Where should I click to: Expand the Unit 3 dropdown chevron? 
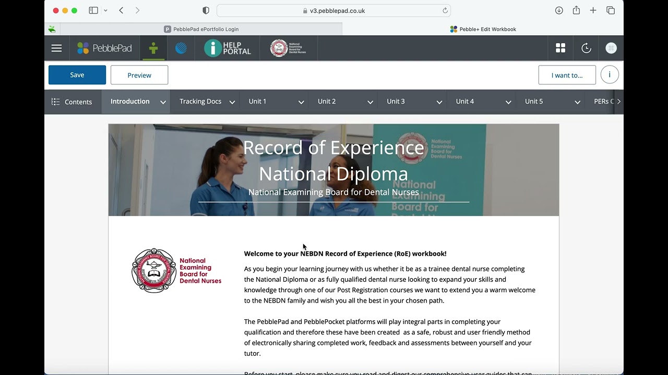pyautogui.click(x=439, y=102)
